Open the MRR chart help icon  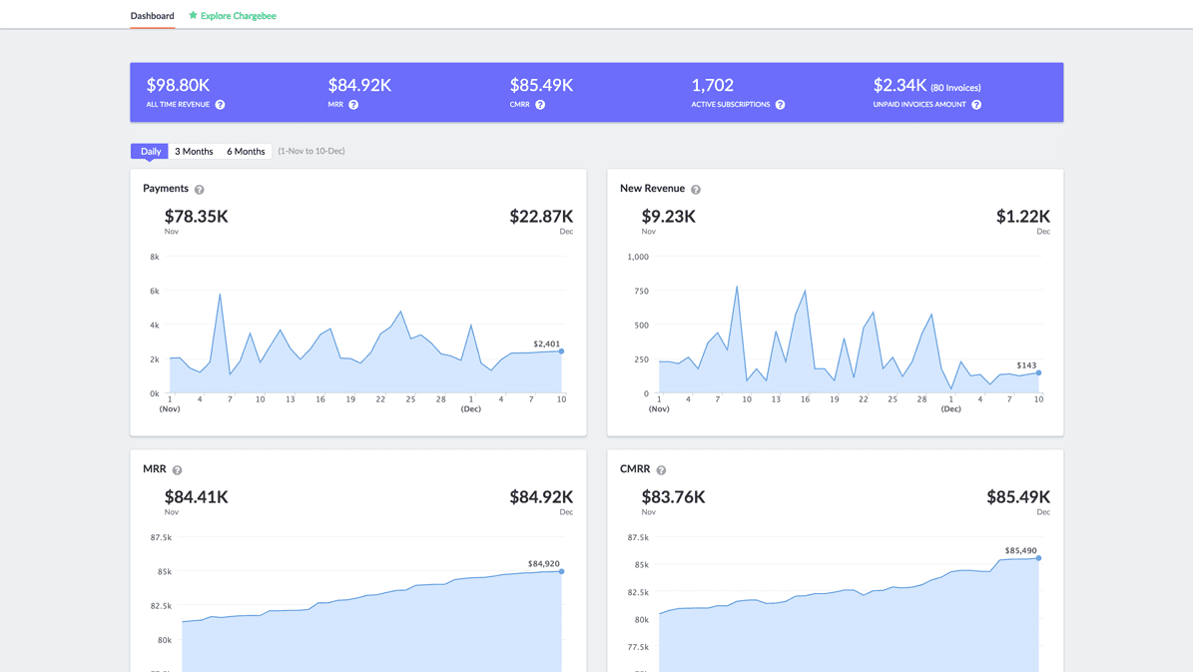click(177, 468)
